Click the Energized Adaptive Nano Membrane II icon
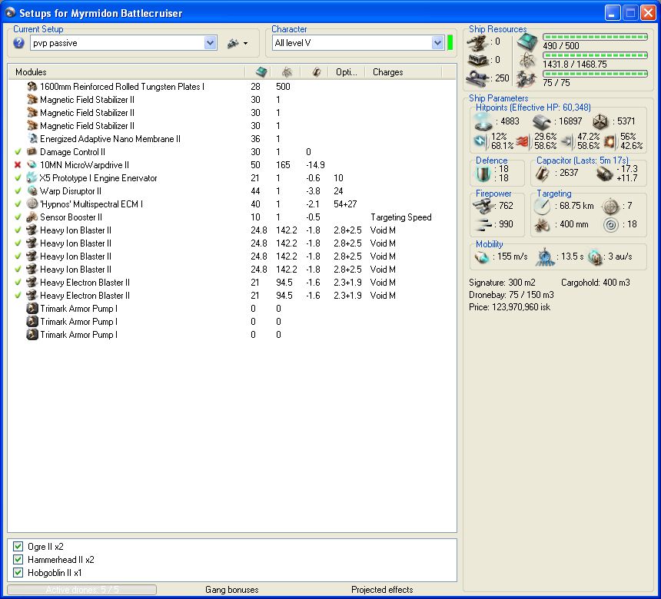The width and height of the screenshot is (661, 599). tap(32, 138)
